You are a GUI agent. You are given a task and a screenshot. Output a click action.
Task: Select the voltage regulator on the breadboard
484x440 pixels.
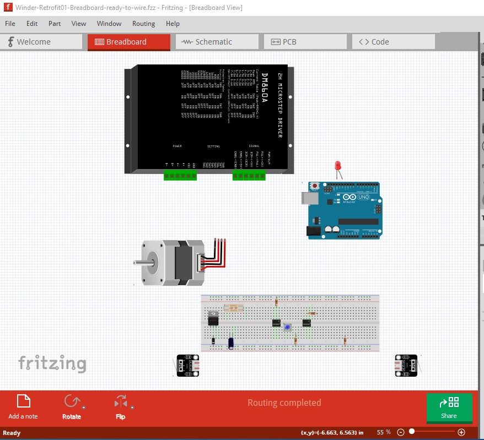tap(213, 318)
